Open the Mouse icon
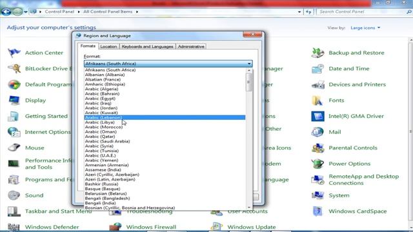This screenshot has width=413, height=232. click(x=14, y=148)
